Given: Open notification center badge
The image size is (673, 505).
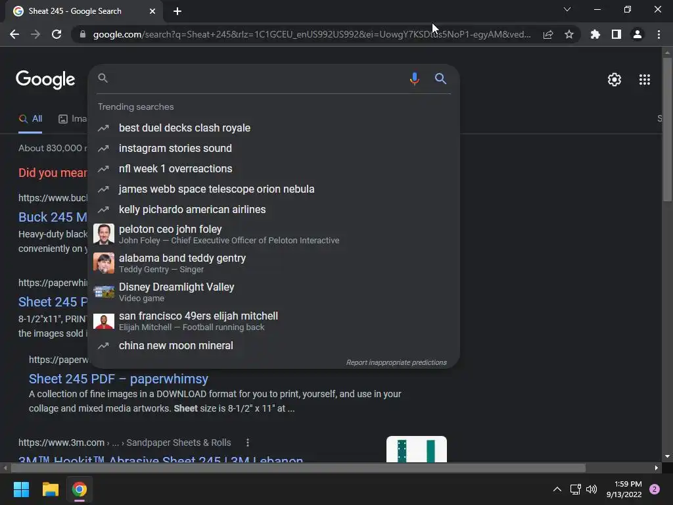Looking at the screenshot, I should point(655,489).
